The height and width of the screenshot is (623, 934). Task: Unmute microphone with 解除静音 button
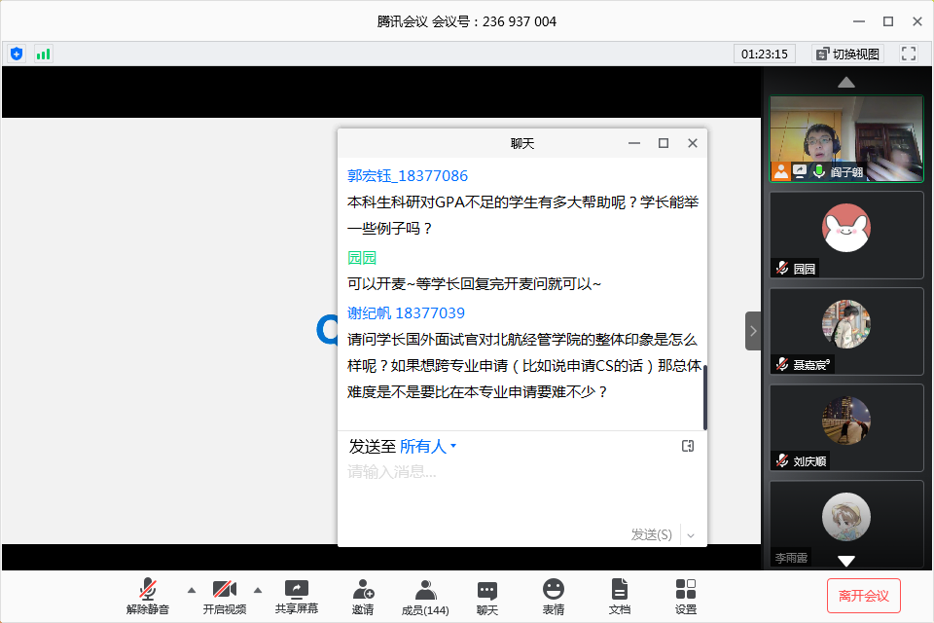tap(148, 595)
